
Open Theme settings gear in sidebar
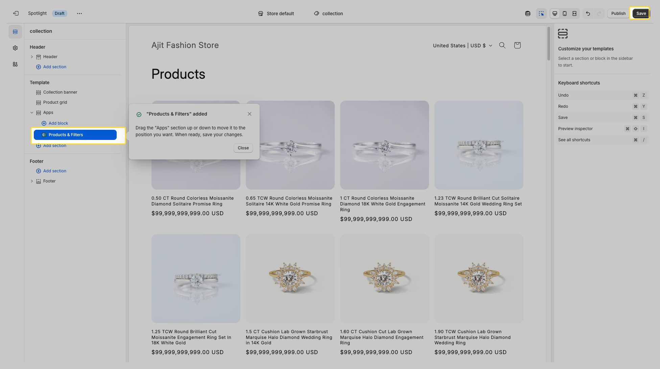(x=15, y=48)
